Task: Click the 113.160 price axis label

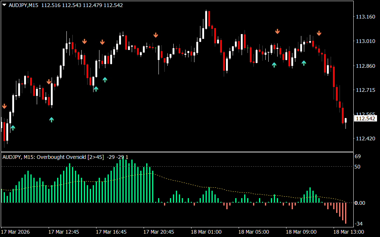Action: pos(365,17)
